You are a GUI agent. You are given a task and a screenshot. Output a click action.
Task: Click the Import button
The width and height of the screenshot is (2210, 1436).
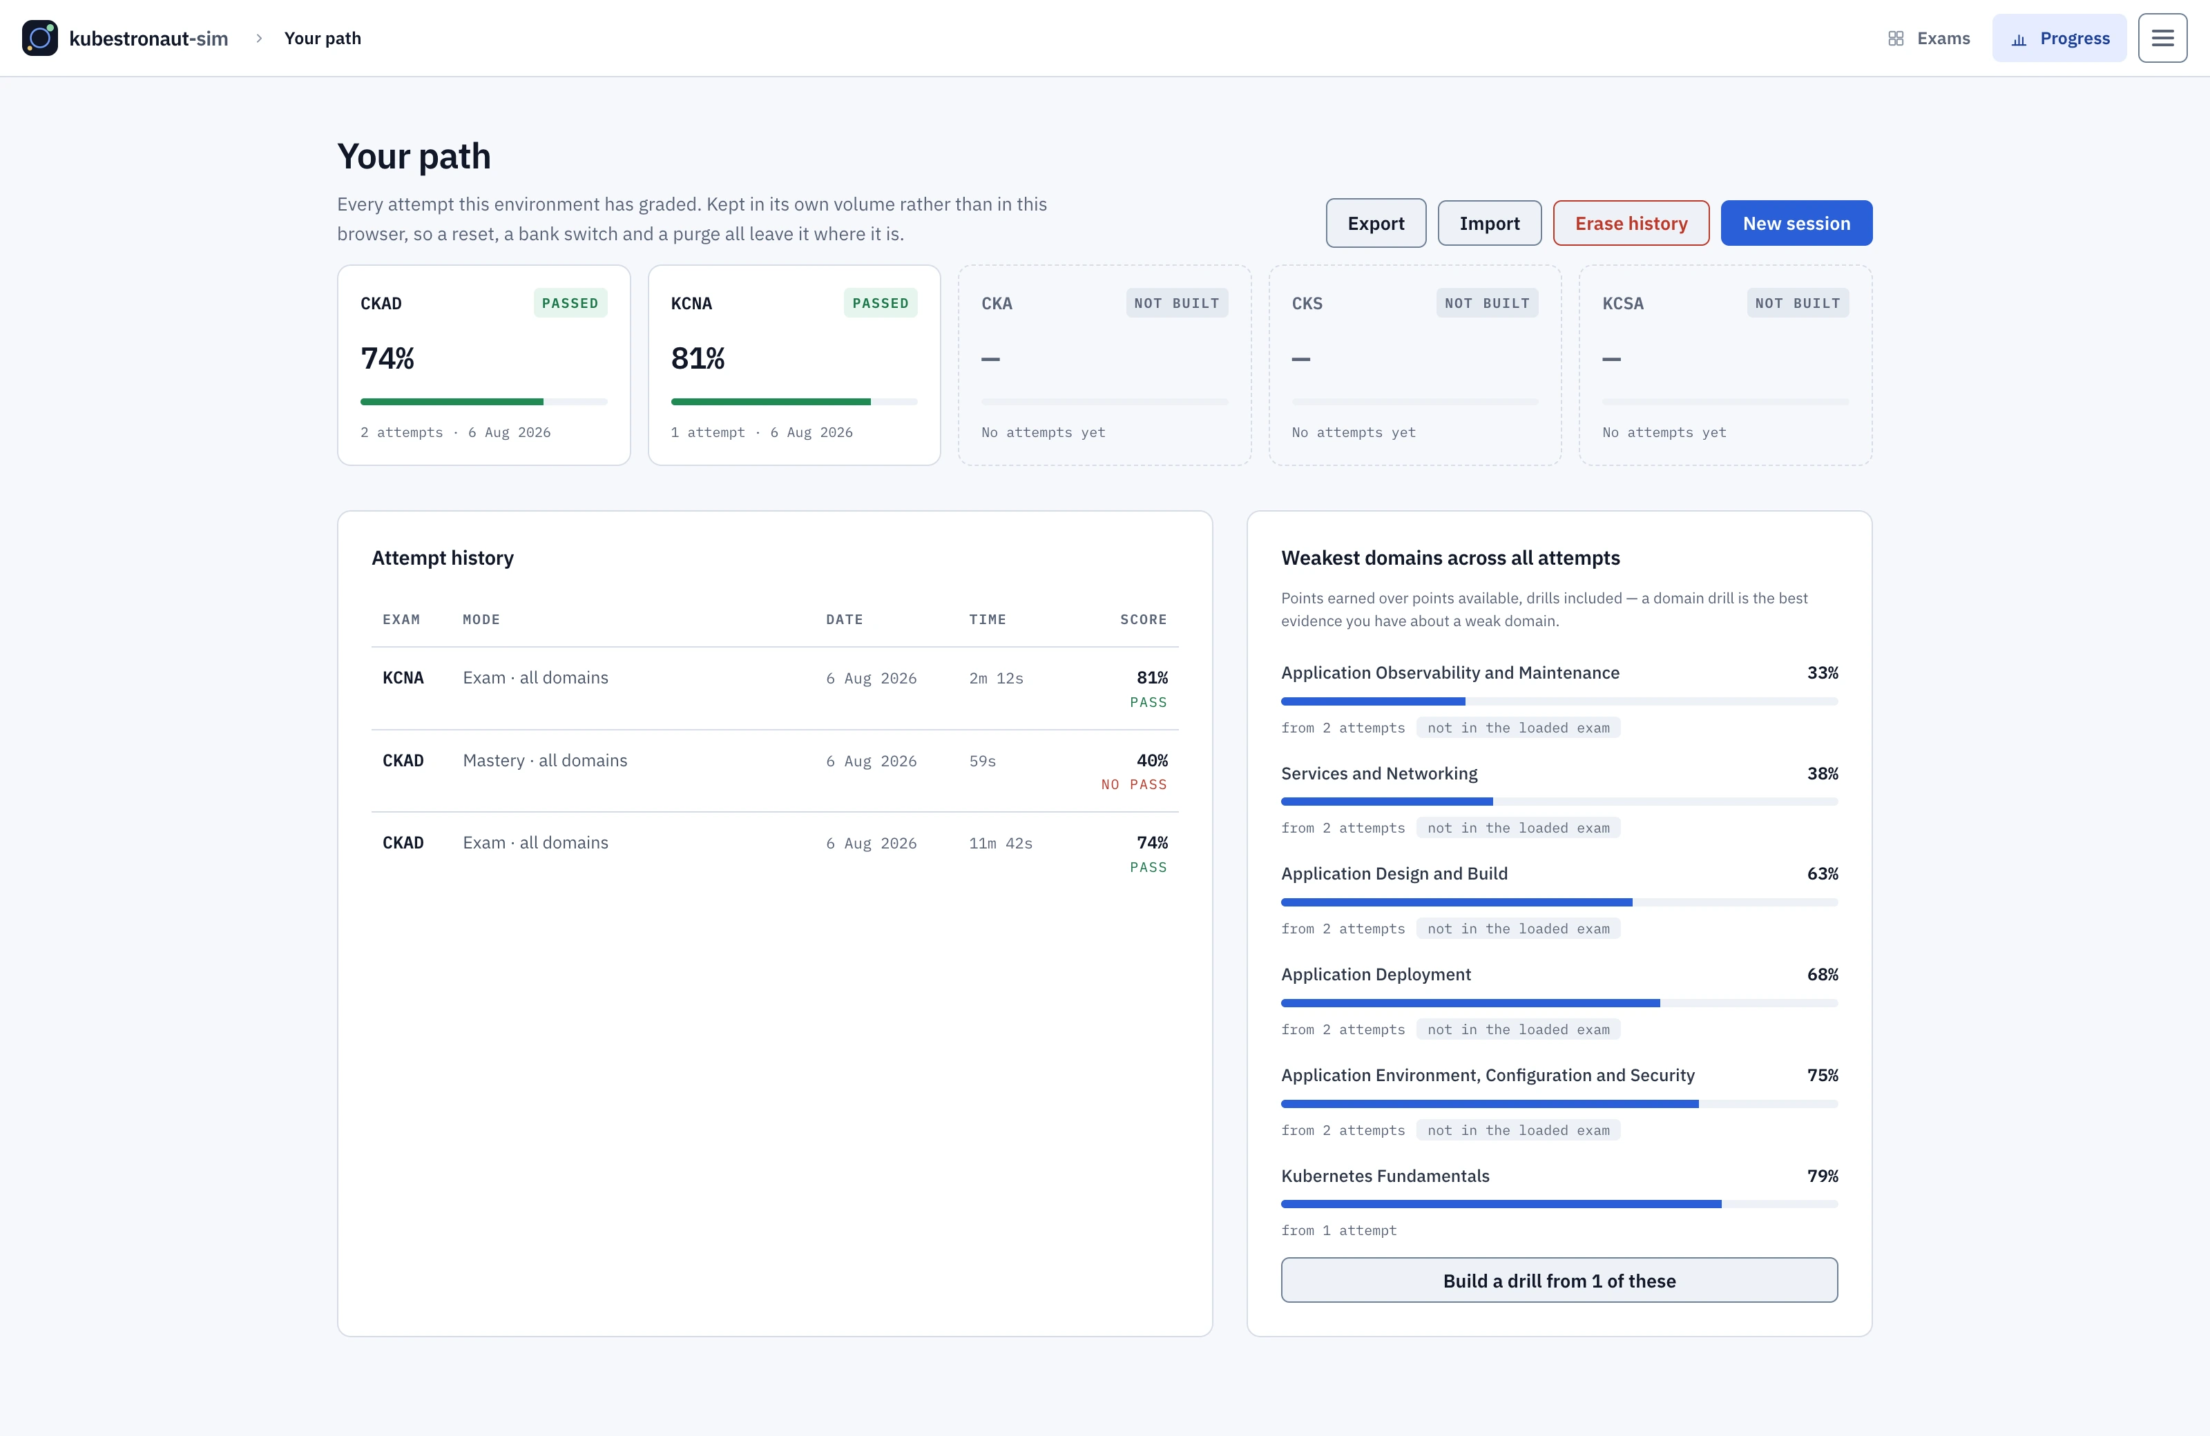tap(1490, 223)
